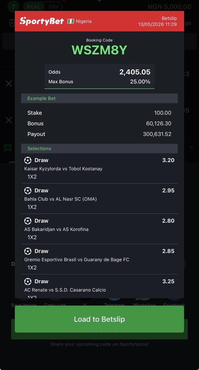Click the Nigeria flag icon
Image resolution: width=199 pixels, height=370 pixels.
pyautogui.click(x=71, y=21)
